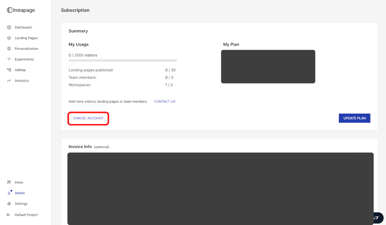Click the Dashboard globe icon in sidebar
The image size is (386, 225).
pyautogui.click(x=9, y=27)
